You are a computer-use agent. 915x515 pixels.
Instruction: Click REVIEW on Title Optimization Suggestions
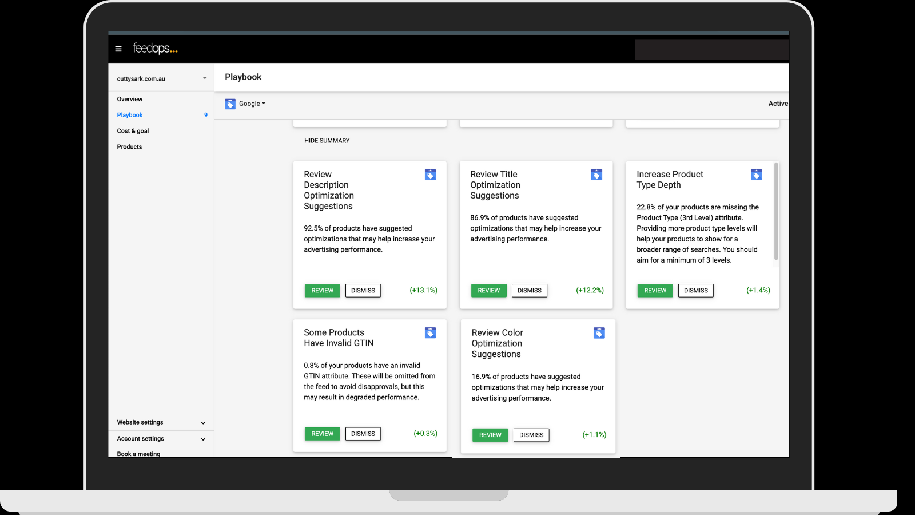pyautogui.click(x=488, y=291)
